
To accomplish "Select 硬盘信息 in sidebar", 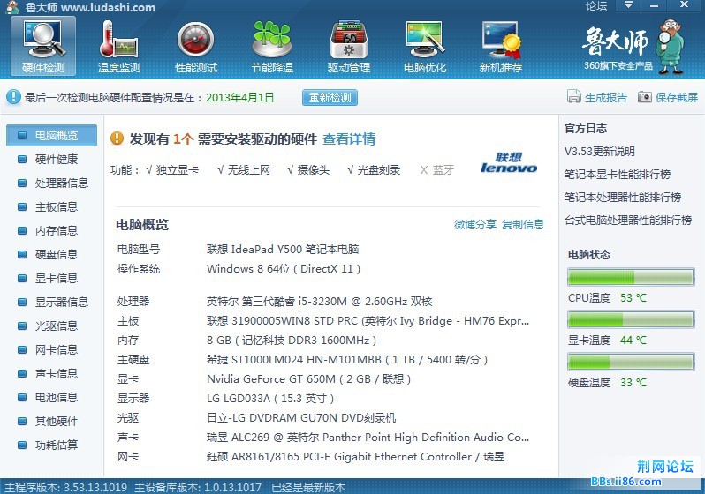I will (x=52, y=254).
